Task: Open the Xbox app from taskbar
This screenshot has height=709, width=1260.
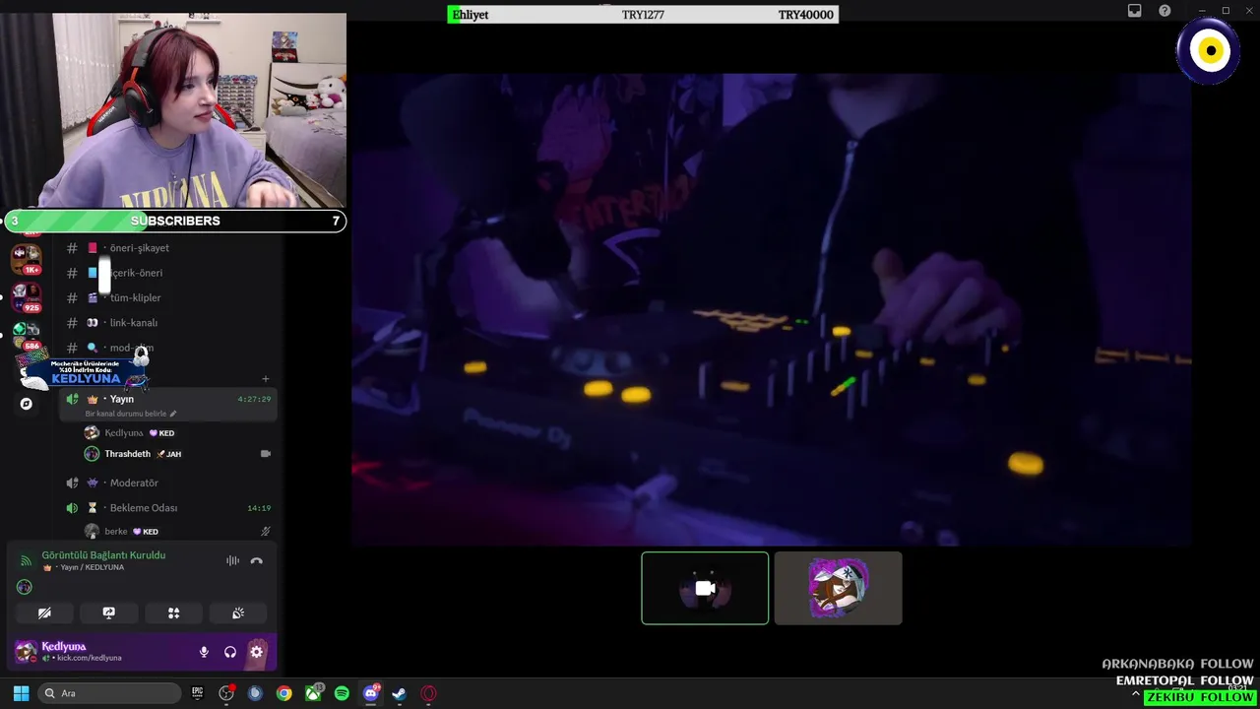Action: click(313, 693)
